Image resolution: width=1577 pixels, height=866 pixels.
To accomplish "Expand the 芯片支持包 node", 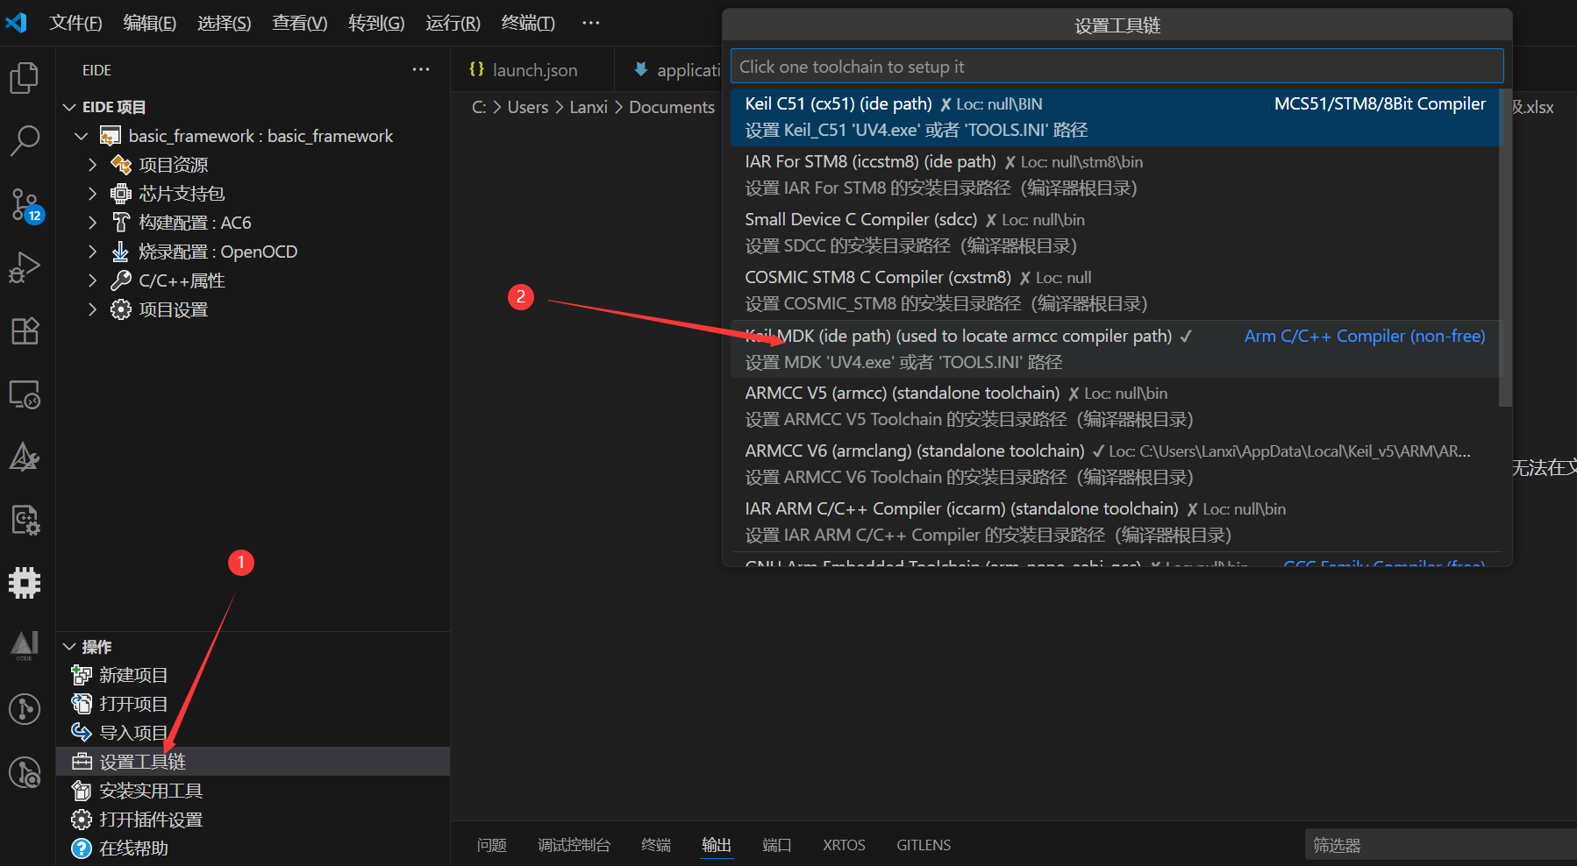I will click(x=92, y=194).
